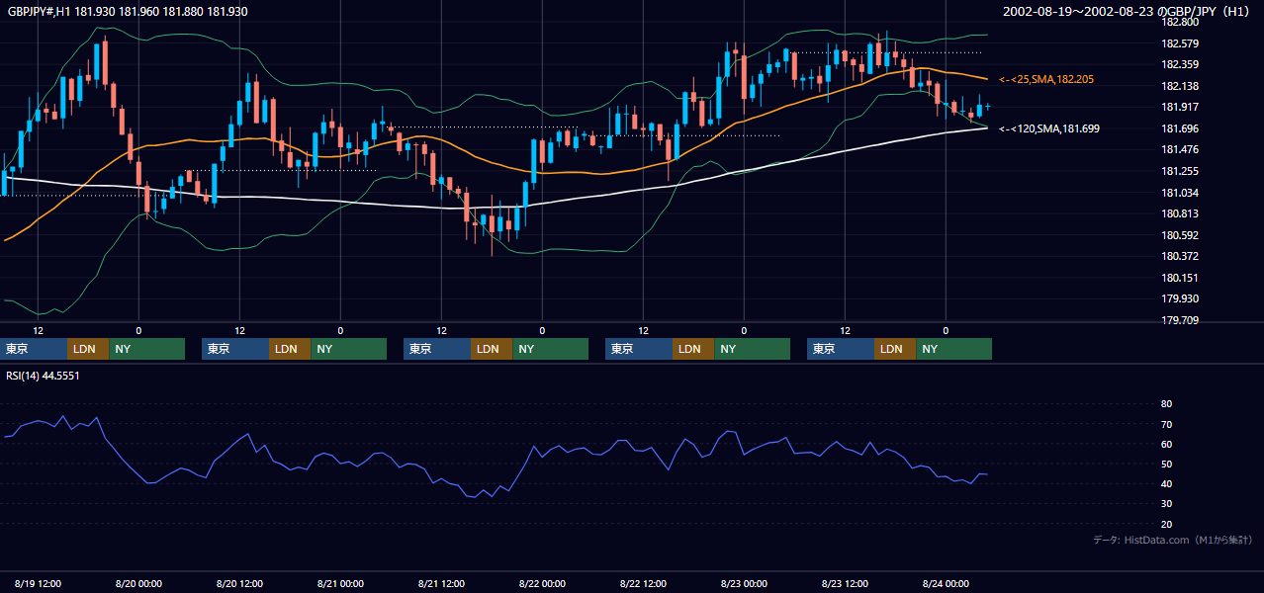Screen dimensions: 1264x593
Task: Click the 181.034 price axis label
Action: pyautogui.click(x=1180, y=193)
